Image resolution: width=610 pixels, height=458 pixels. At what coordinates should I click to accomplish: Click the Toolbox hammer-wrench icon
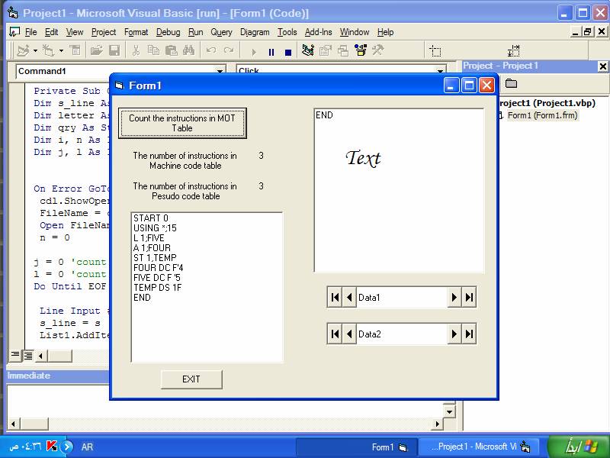click(x=377, y=50)
